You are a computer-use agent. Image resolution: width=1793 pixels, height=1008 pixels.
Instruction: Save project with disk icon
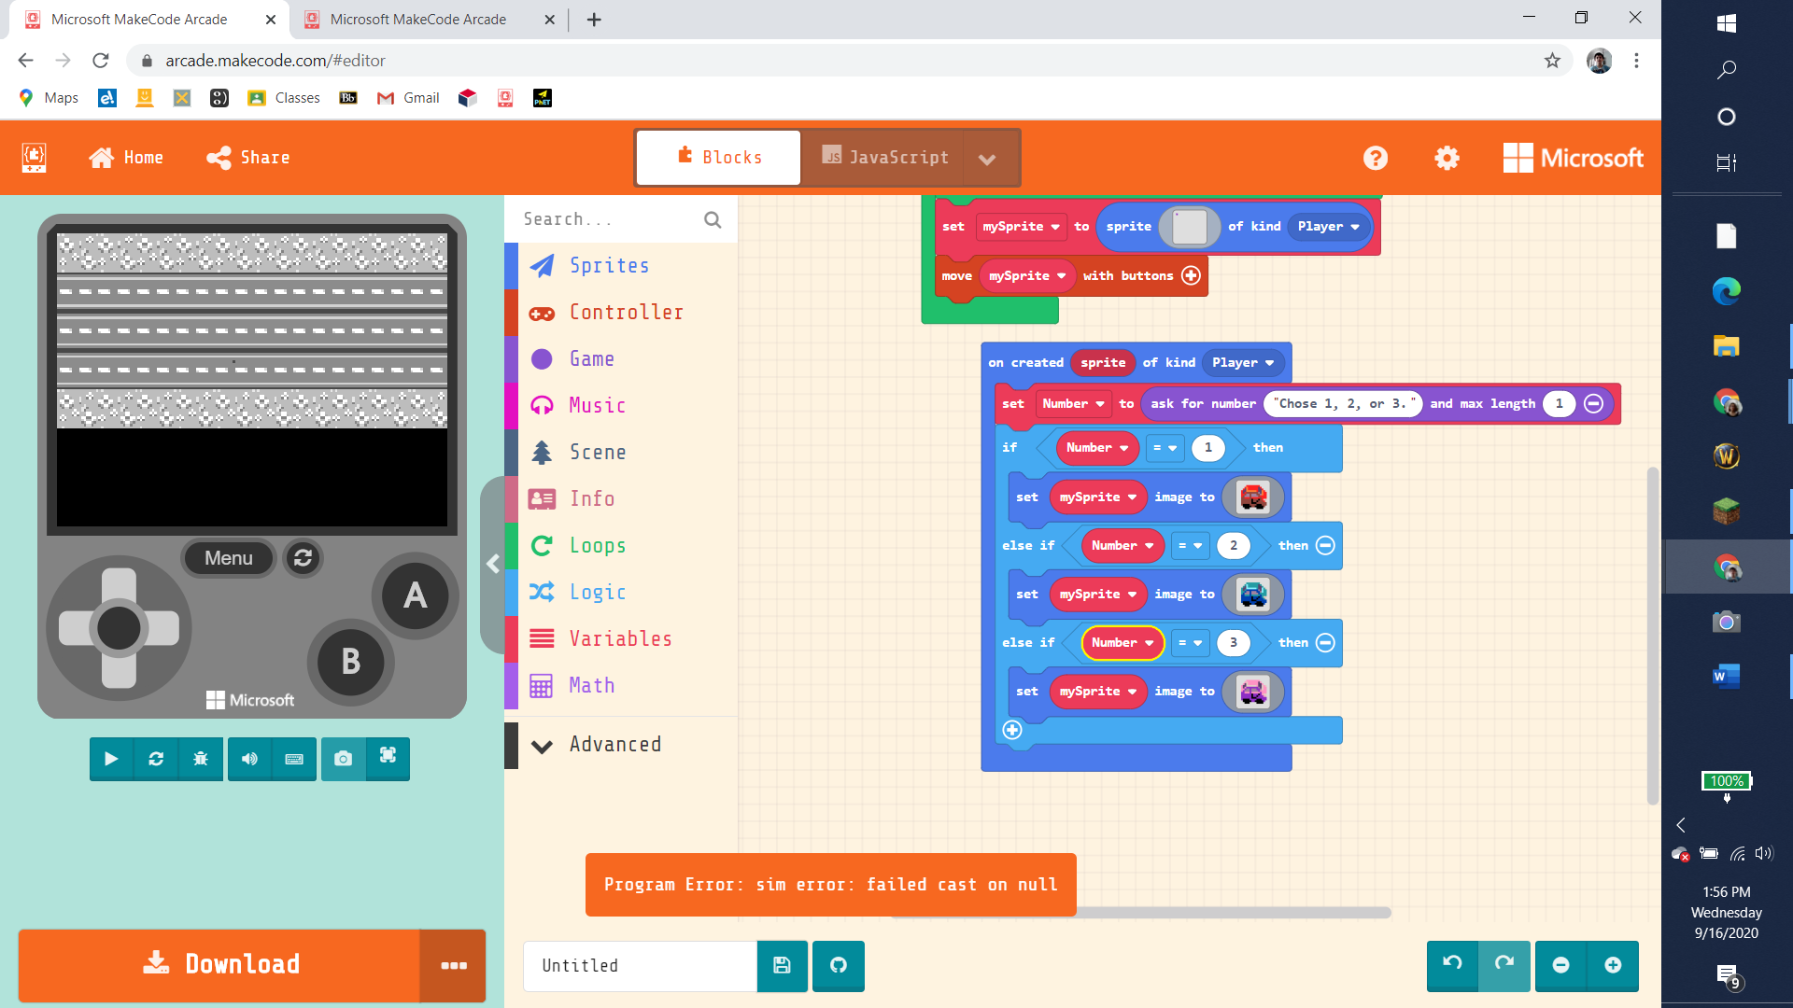(783, 966)
